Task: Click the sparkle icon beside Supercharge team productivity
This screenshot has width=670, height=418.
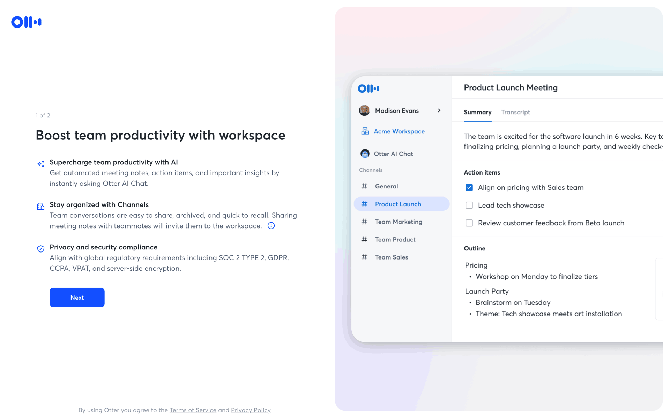Action: [x=41, y=164]
